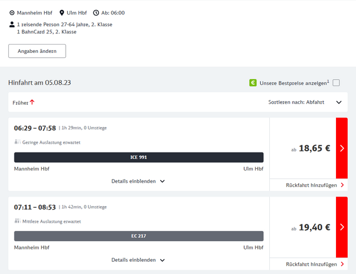Viewport: 356px width, 274px height.
Task: Click the 07:11 – 08:53 time
Action: coord(34,207)
